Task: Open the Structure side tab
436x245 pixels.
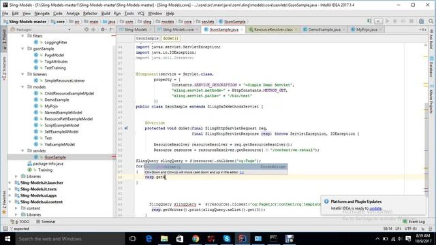Action: pyautogui.click(x=4, y=69)
